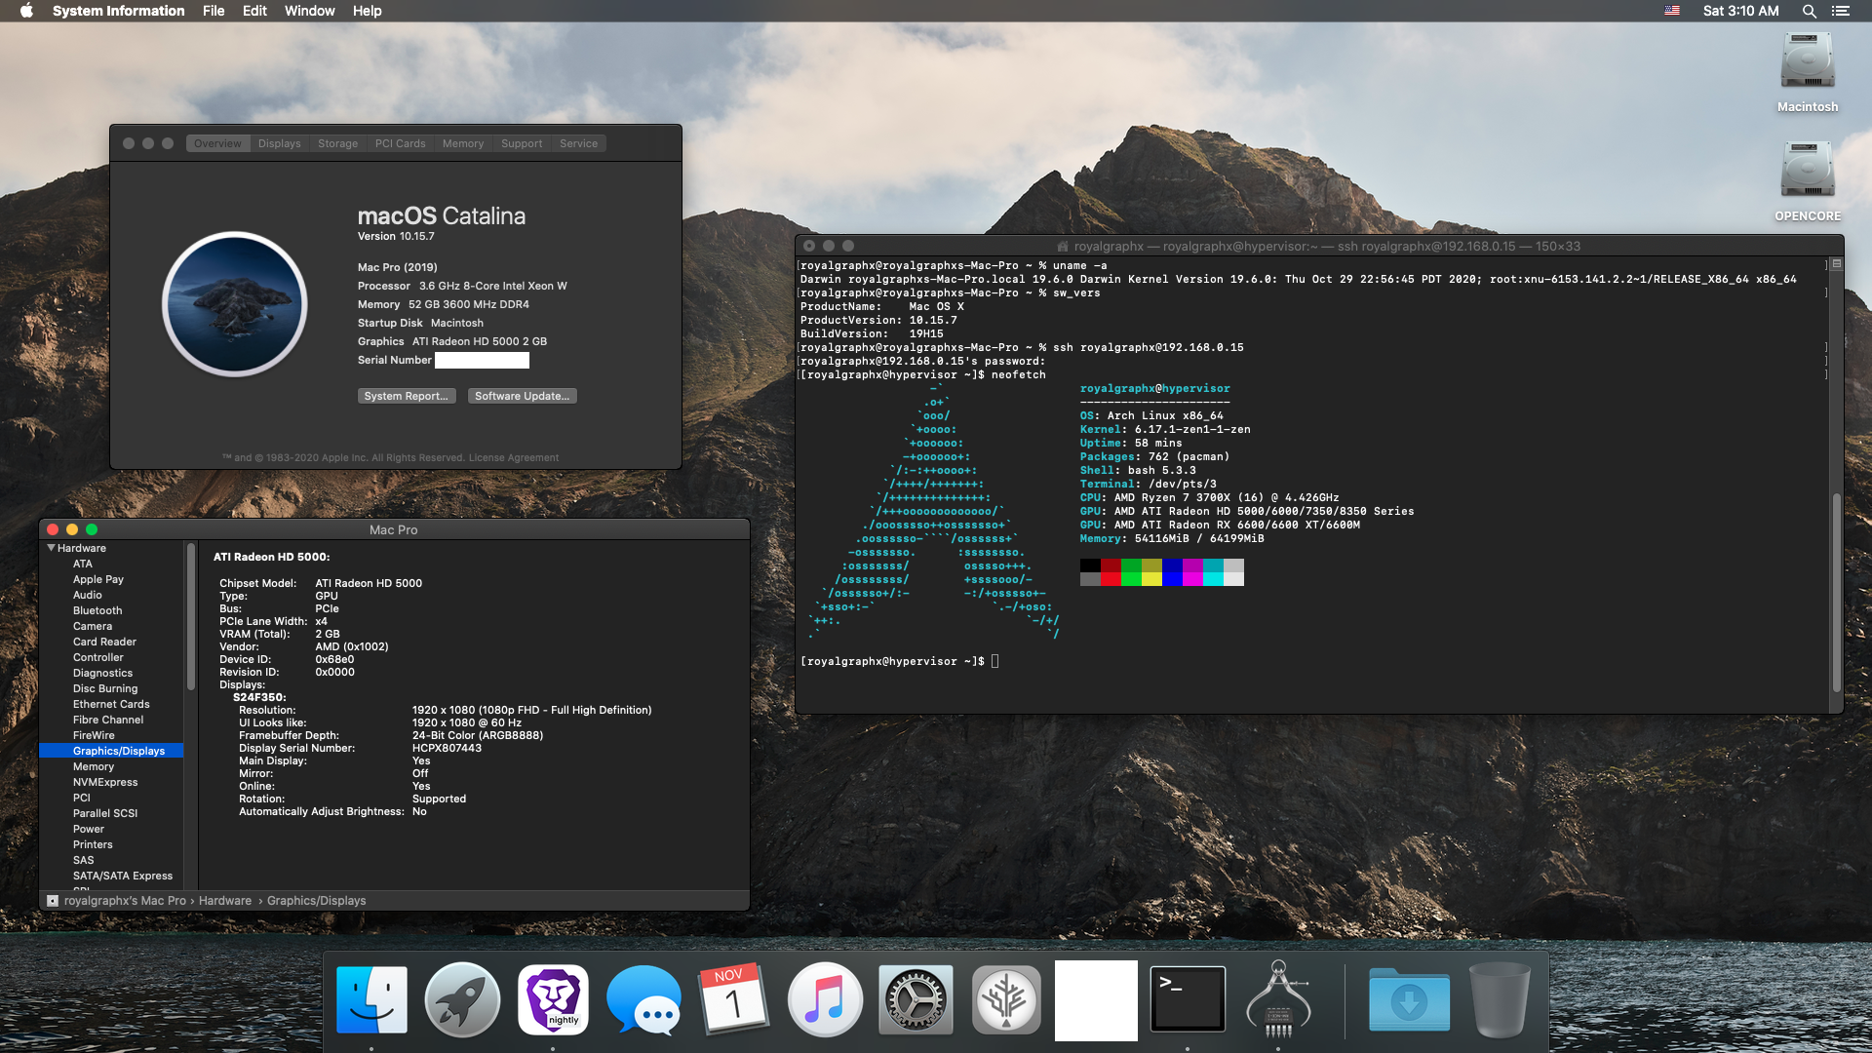The height and width of the screenshot is (1053, 1872).
Task: Open Terminal icon in dock
Action: click(1188, 1000)
